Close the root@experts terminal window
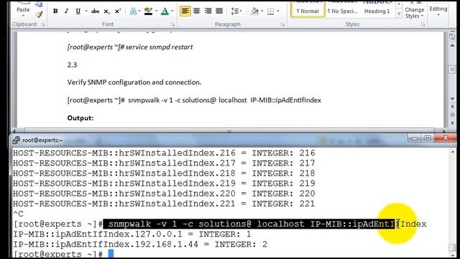The width and height of the screenshot is (460, 259). click(x=446, y=138)
